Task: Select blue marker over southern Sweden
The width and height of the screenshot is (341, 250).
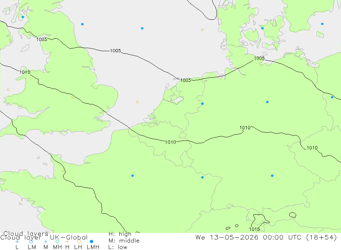Action: 322,24
